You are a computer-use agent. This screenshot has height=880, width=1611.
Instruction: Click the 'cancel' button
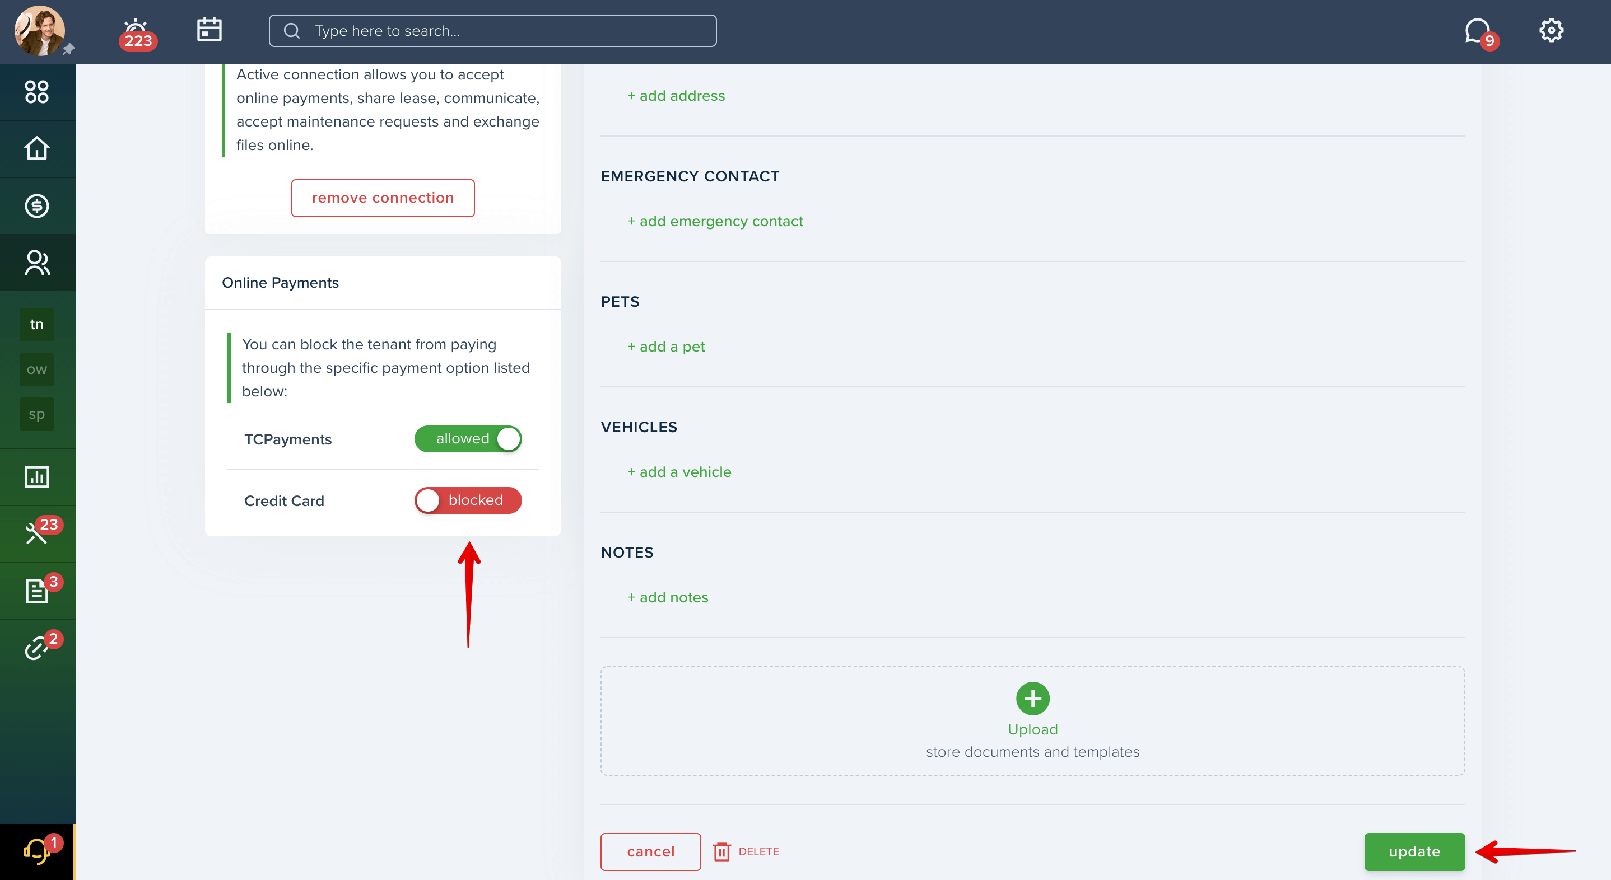point(650,852)
